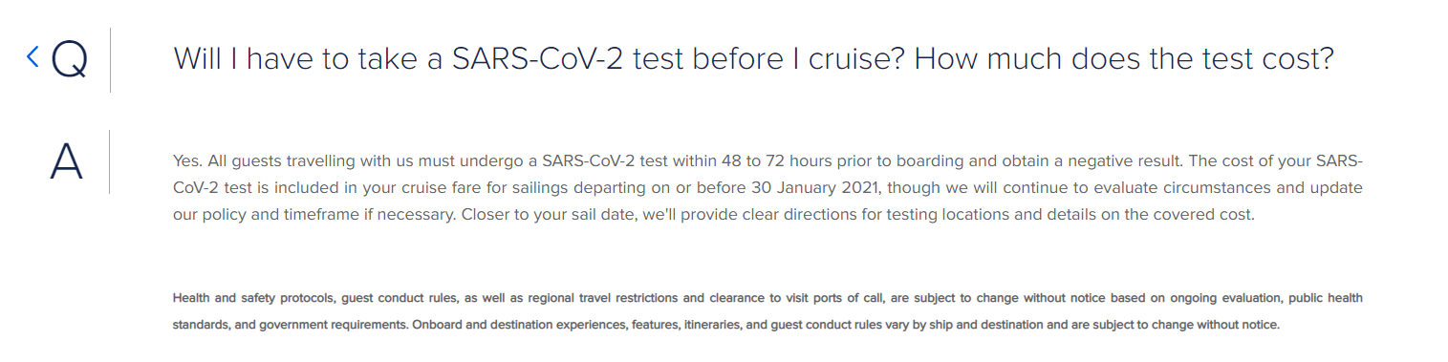1448x362 pixels.
Task: Collapse the SARS-CoV-2 test question
Action: [x=752, y=59]
